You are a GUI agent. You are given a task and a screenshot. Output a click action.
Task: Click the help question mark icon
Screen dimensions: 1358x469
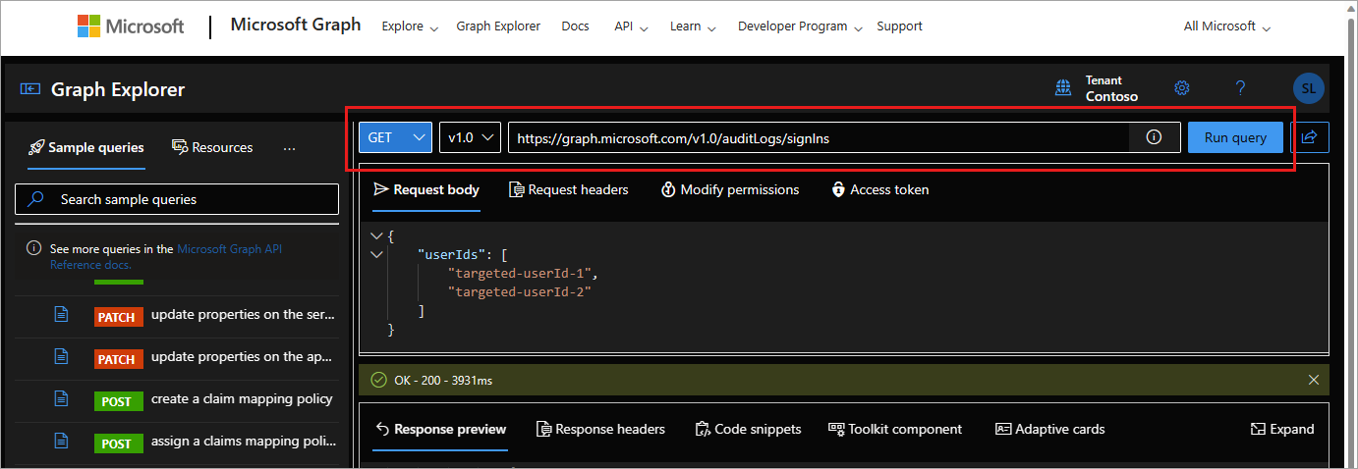click(x=1240, y=88)
